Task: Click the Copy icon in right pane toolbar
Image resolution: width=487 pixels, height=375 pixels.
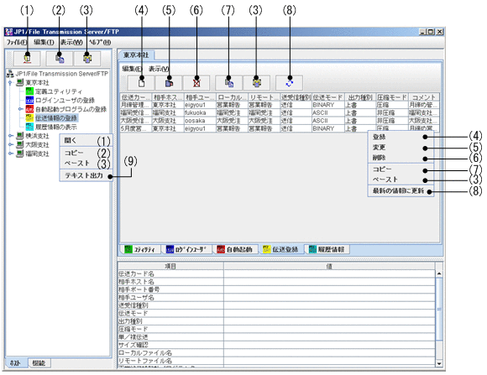Action: (229, 82)
